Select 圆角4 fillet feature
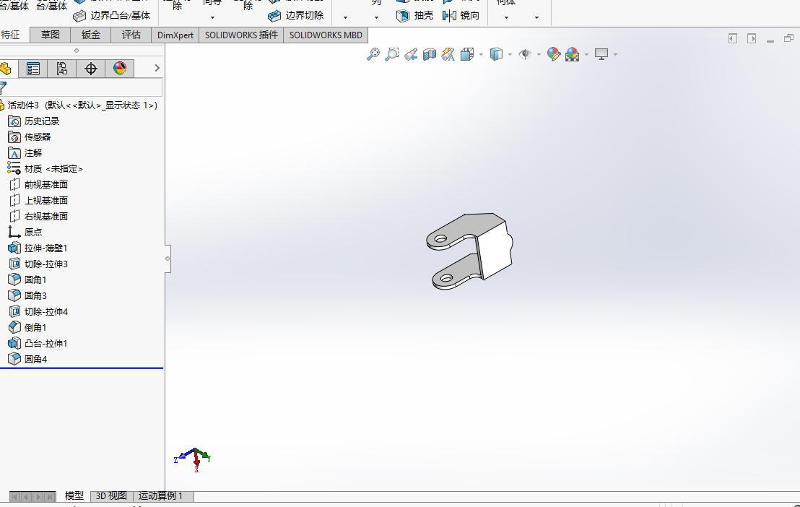The height and width of the screenshot is (507, 800). pyautogui.click(x=27, y=359)
